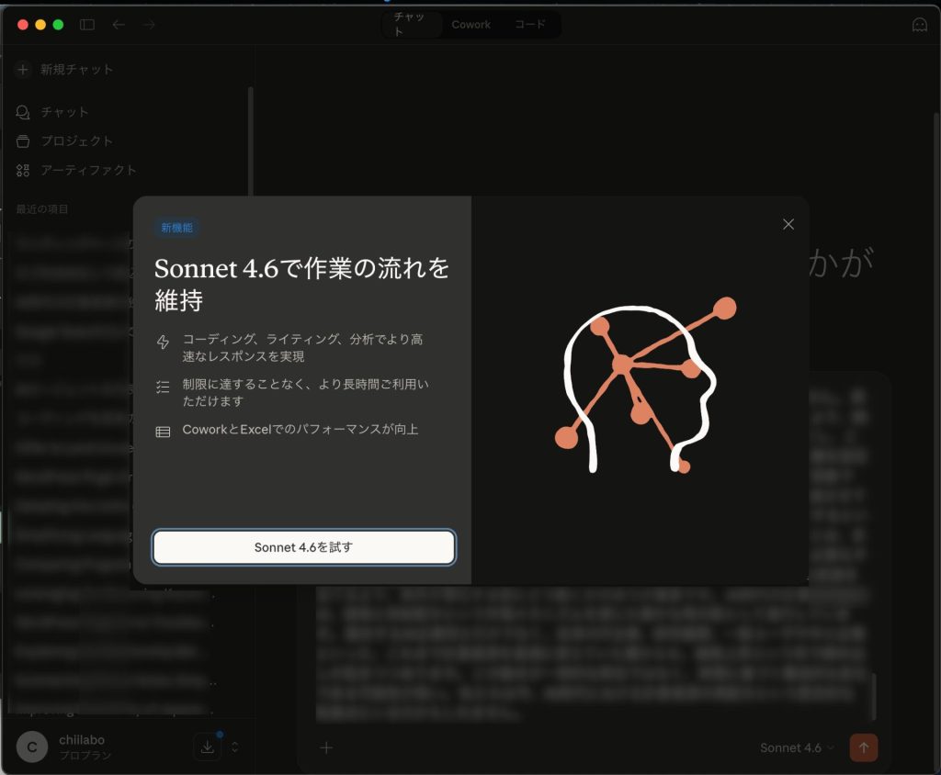Toggle the sidebar visibility icon
The image size is (941, 775).
pos(86,25)
